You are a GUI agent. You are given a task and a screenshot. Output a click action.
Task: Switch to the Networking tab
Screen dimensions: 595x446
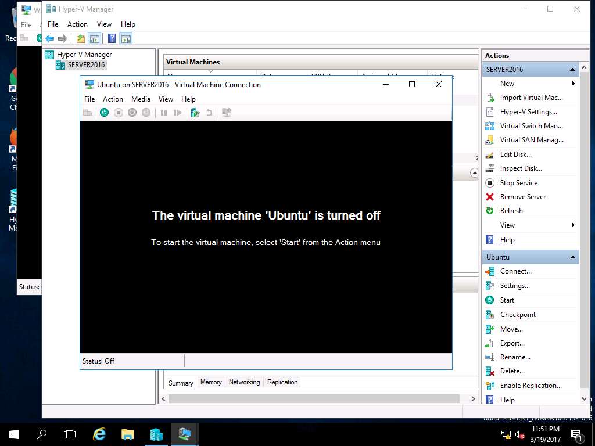(245, 382)
